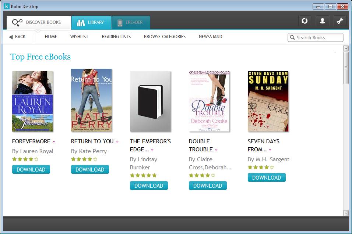Image resolution: width=352 pixels, height=234 pixels.
Task: Open the placeholder cover for Emperor's Edge
Action: pos(150,101)
